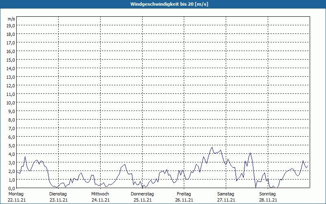Select the Montag day label
Screen dimensions: 326x204
[16, 194]
